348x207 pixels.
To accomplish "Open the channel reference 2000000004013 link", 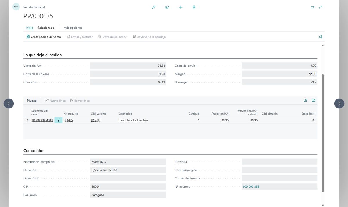I will (42, 120).
